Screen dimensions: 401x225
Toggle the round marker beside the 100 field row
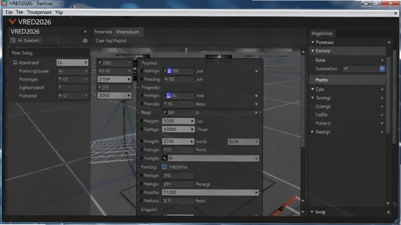point(142,71)
